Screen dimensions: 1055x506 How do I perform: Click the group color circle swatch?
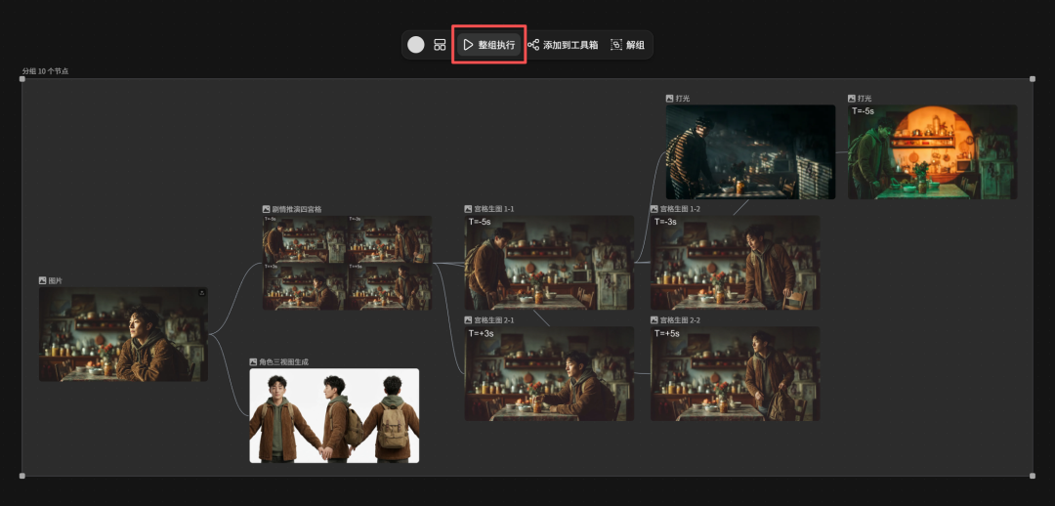pos(416,45)
